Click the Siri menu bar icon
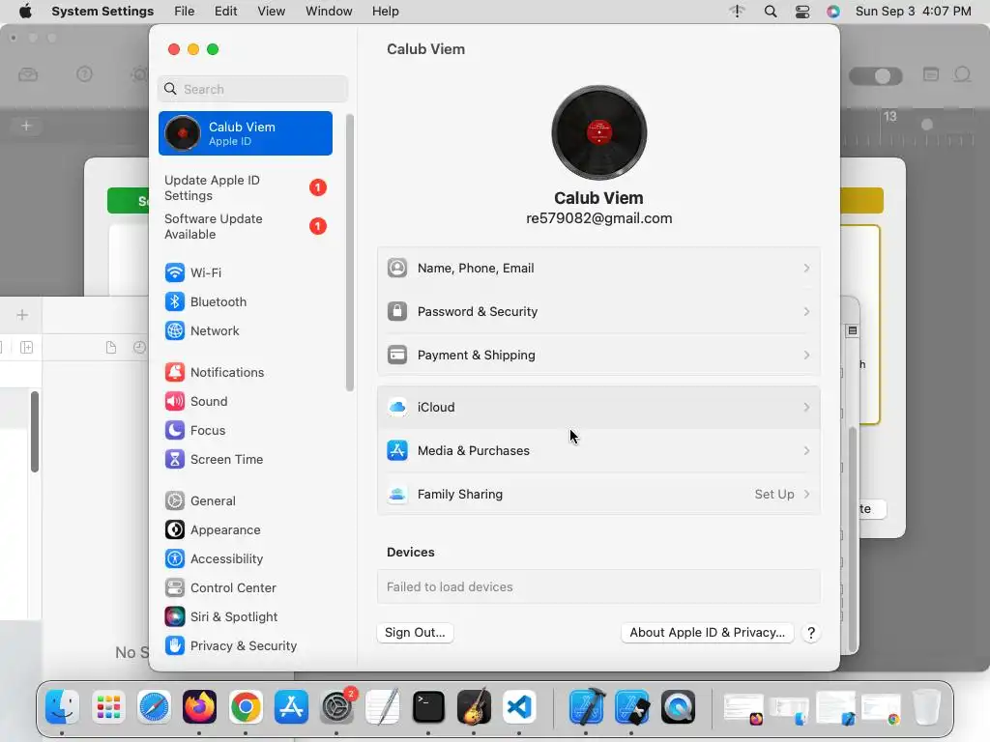Image resolution: width=990 pixels, height=742 pixels. pos(833,12)
